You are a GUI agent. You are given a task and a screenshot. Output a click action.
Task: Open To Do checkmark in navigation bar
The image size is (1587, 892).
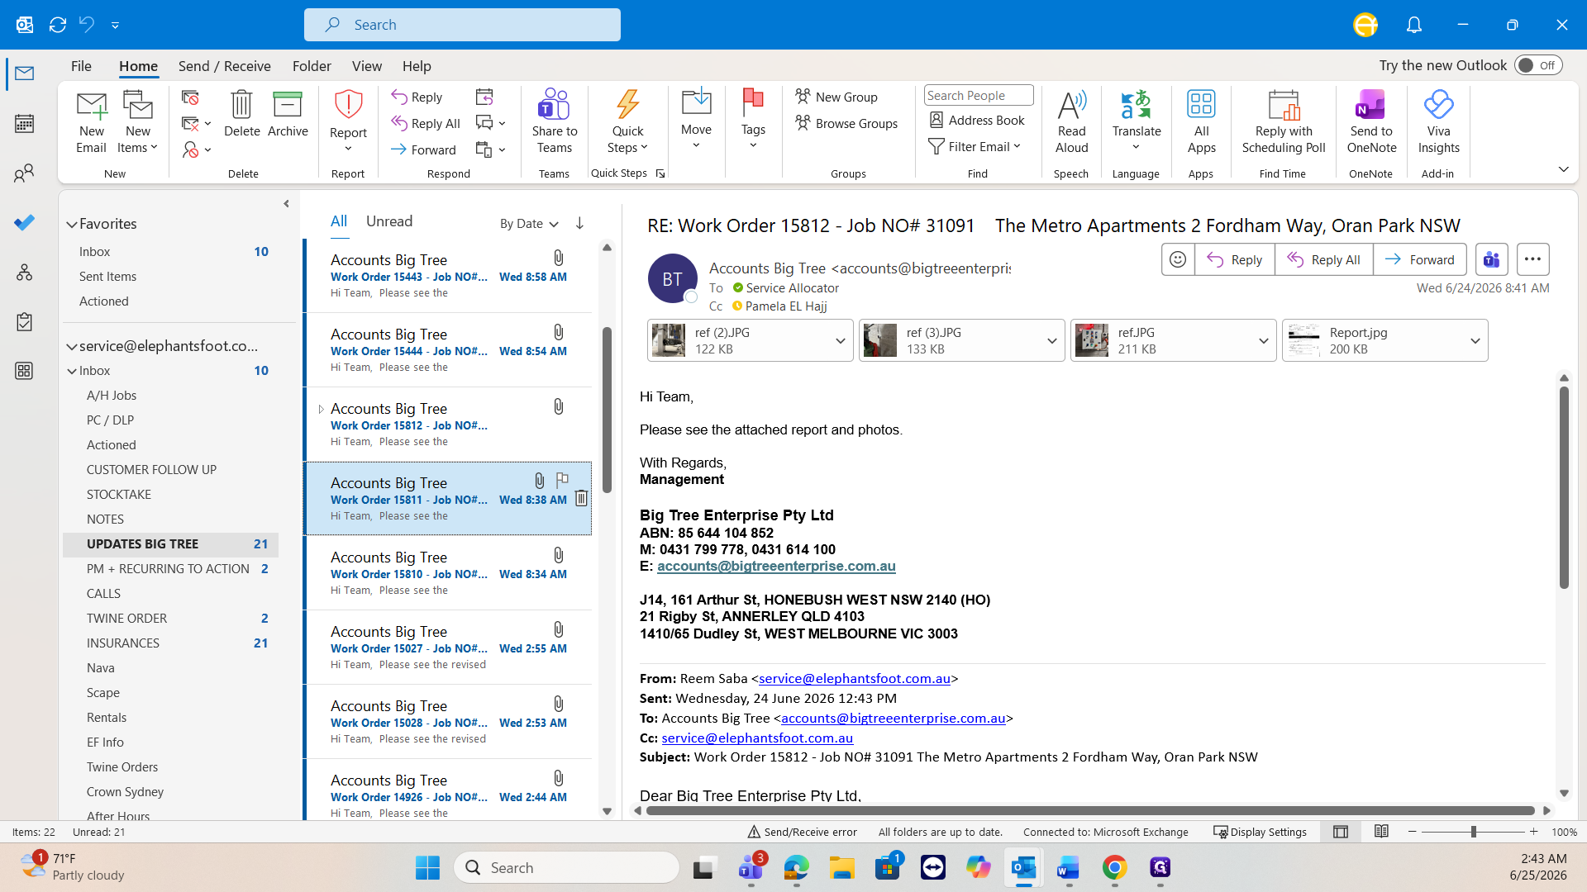tap(25, 223)
